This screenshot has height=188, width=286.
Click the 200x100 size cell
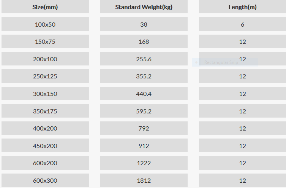(45, 59)
